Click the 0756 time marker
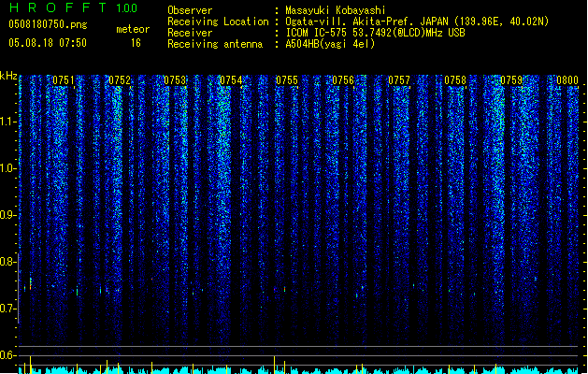 (x=343, y=80)
